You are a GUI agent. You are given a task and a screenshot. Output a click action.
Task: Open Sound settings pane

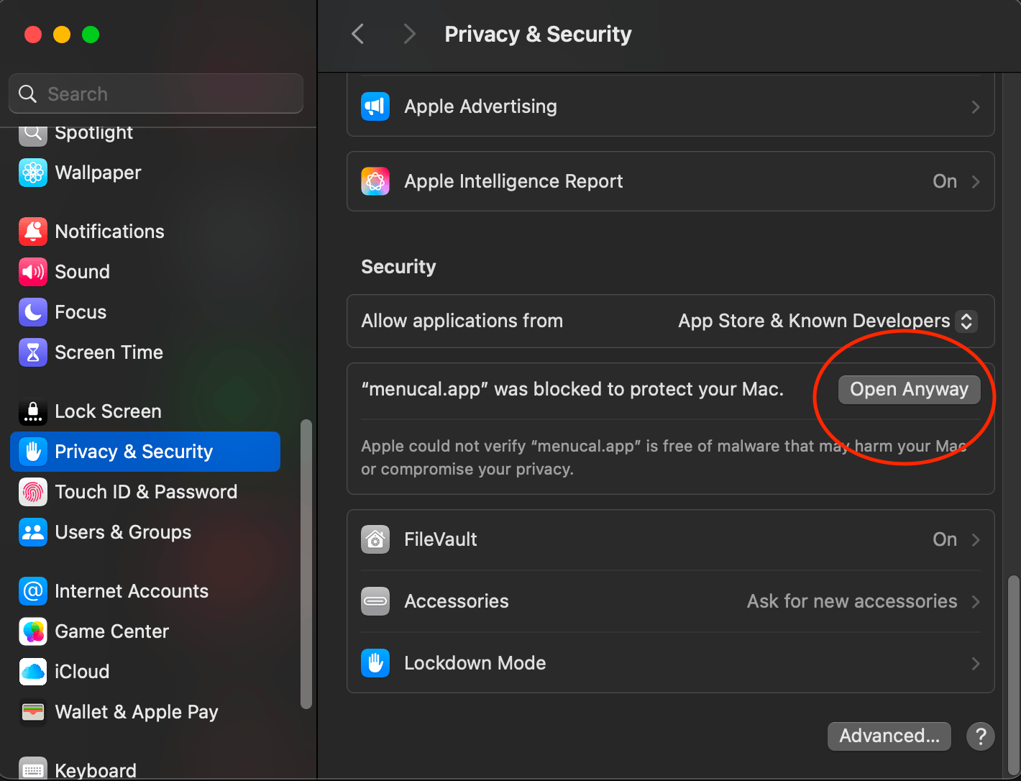[145, 272]
